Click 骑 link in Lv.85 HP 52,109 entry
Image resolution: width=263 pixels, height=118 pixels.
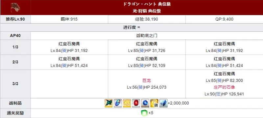(141, 66)
